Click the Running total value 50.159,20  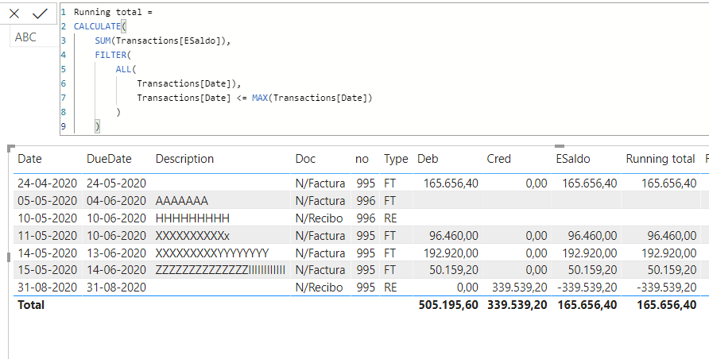[672, 270]
